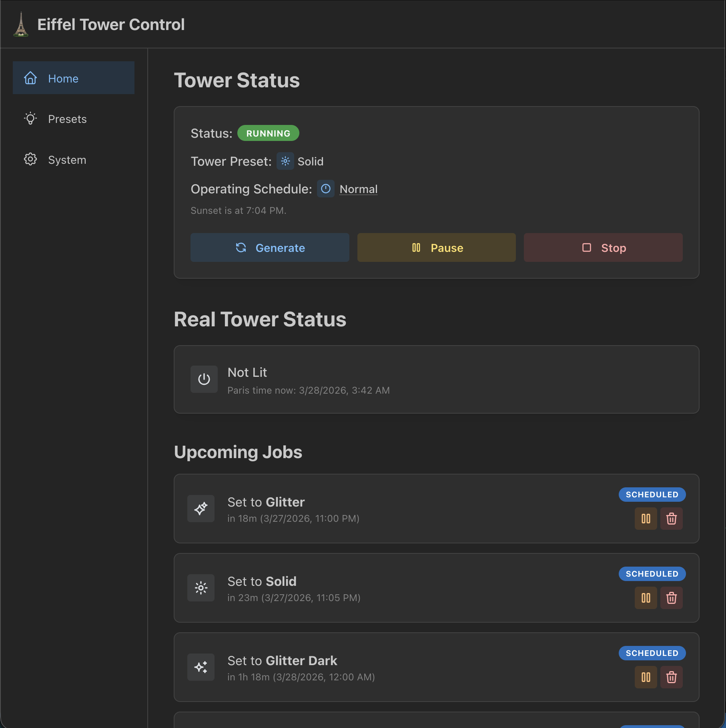Pause the Set to Solid job

click(x=646, y=598)
